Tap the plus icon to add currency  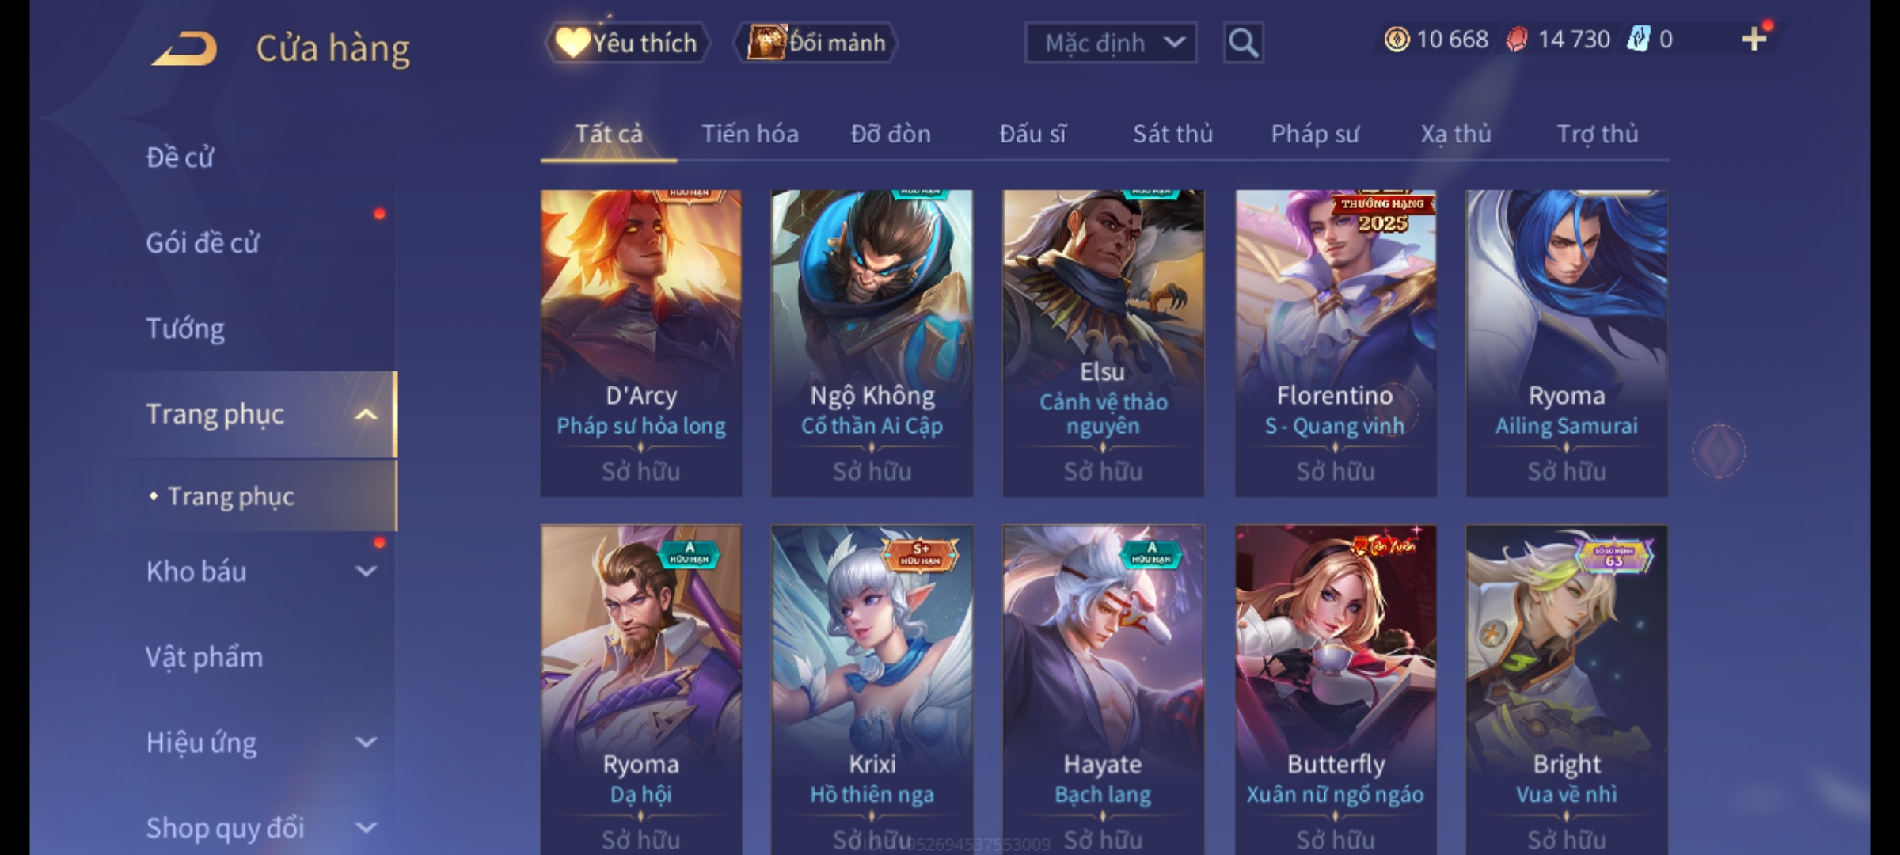(x=1754, y=39)
